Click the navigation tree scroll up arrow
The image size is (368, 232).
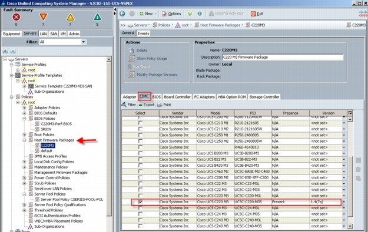click(109, 59)
